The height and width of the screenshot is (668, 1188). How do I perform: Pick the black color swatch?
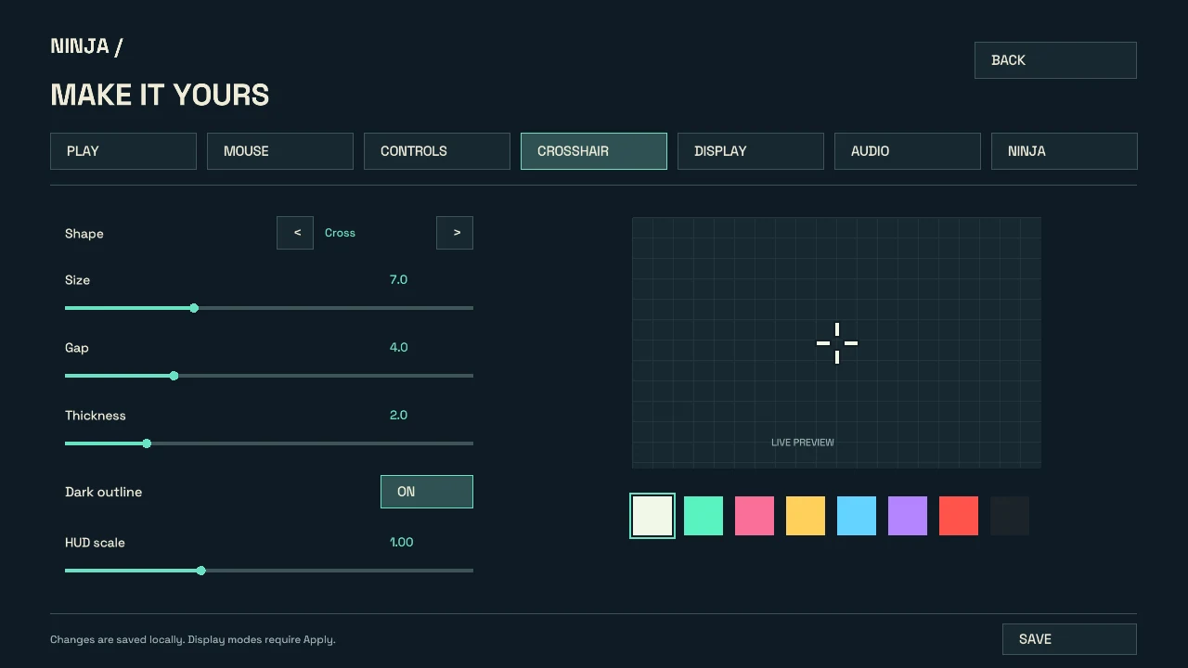click(1010, 516)
